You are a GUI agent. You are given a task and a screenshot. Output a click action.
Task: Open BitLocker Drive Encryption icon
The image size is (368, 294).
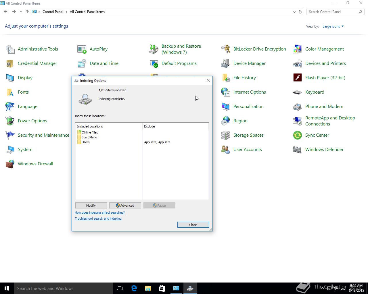click(x=226, y=49)
